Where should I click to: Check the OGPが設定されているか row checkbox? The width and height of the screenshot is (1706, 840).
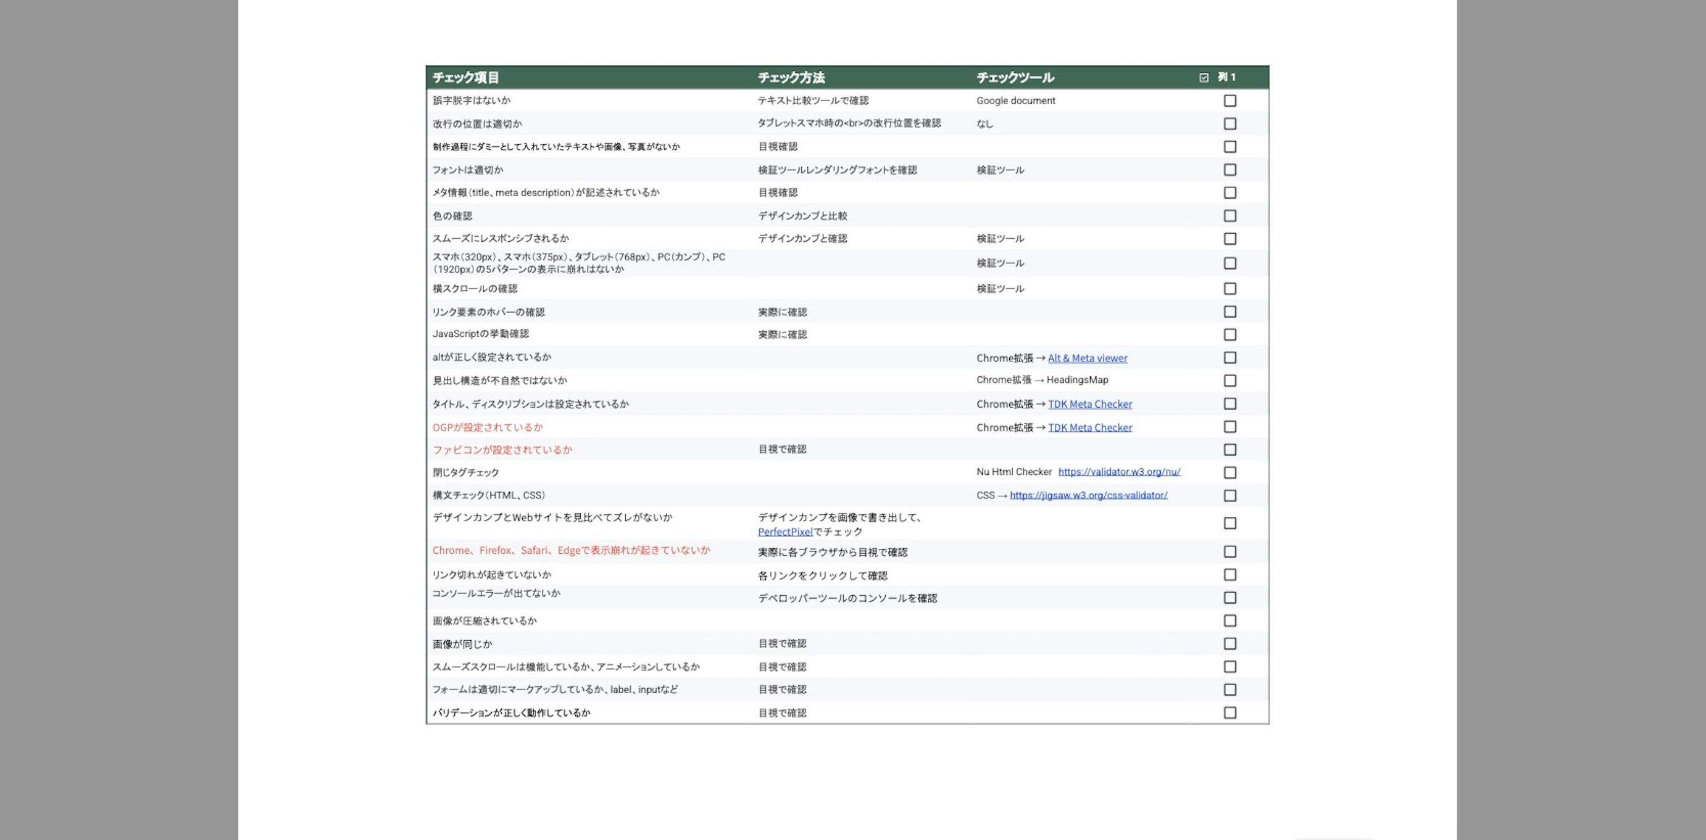tap(1230, 427)
